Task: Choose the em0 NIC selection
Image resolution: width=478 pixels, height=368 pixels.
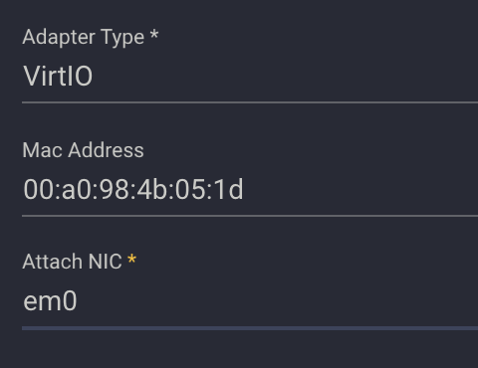Action: click(50, 301)
